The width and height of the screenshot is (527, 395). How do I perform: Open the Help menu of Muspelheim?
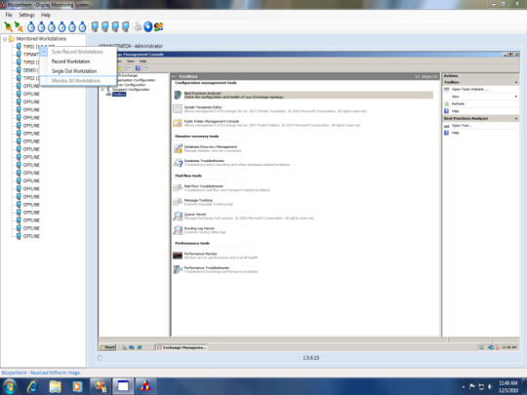(46, 15)
